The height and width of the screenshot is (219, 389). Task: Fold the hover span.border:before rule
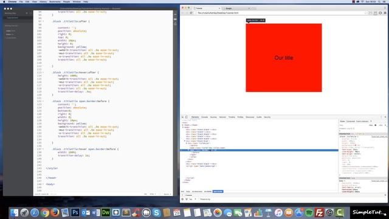coord(43,149)
